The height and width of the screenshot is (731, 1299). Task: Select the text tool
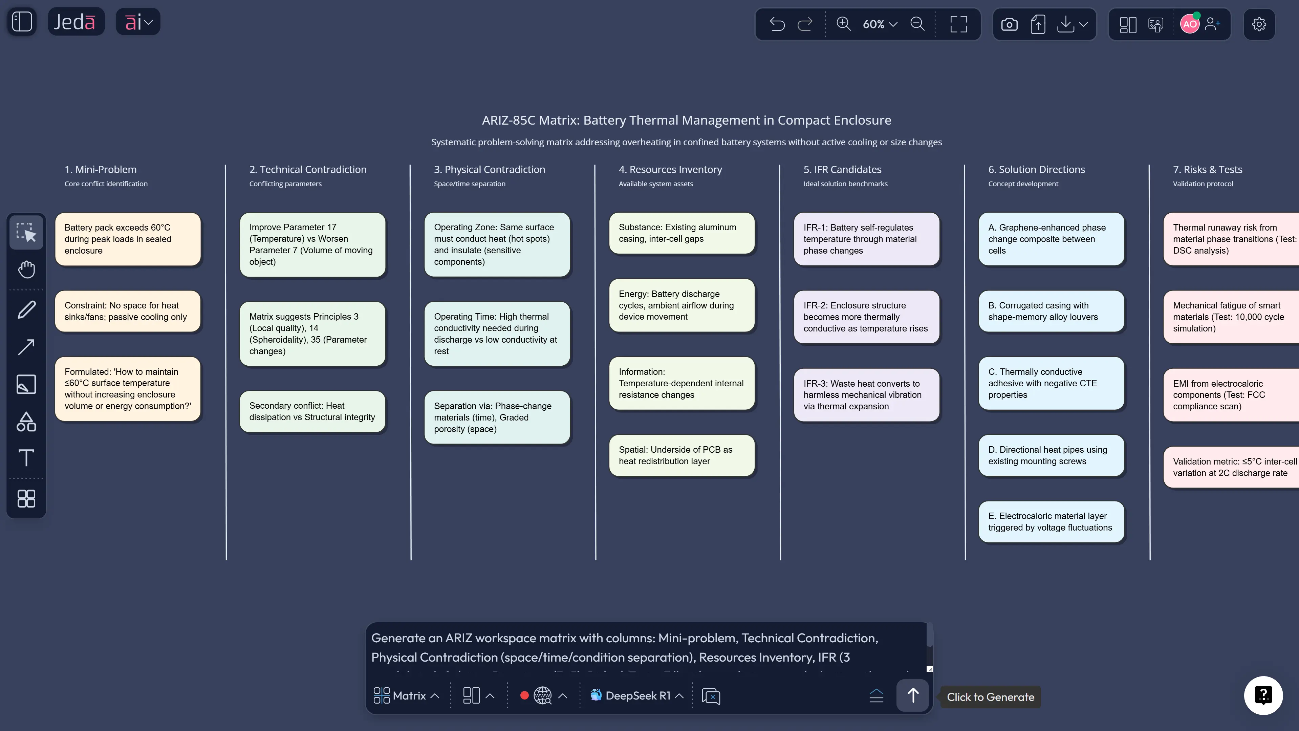[x=26, y=458]
